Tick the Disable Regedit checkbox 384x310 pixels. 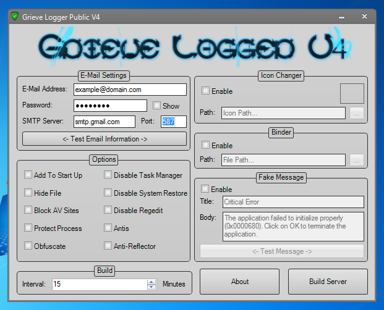pyautogui.click(x=108, y=210)
